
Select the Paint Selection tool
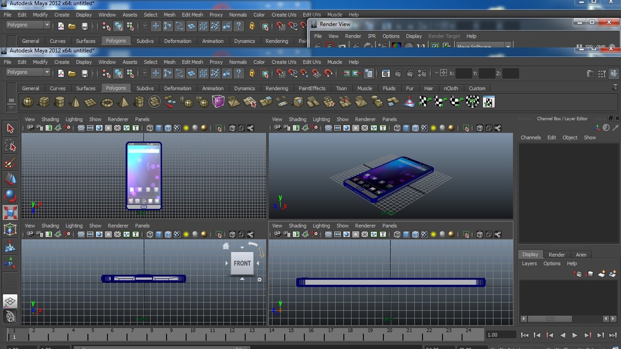(10, 163)
